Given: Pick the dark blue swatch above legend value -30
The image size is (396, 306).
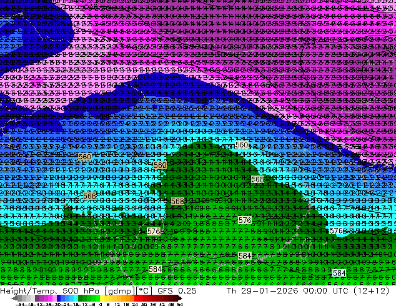Looking at the screenshot, I should [x=59, y=298].
